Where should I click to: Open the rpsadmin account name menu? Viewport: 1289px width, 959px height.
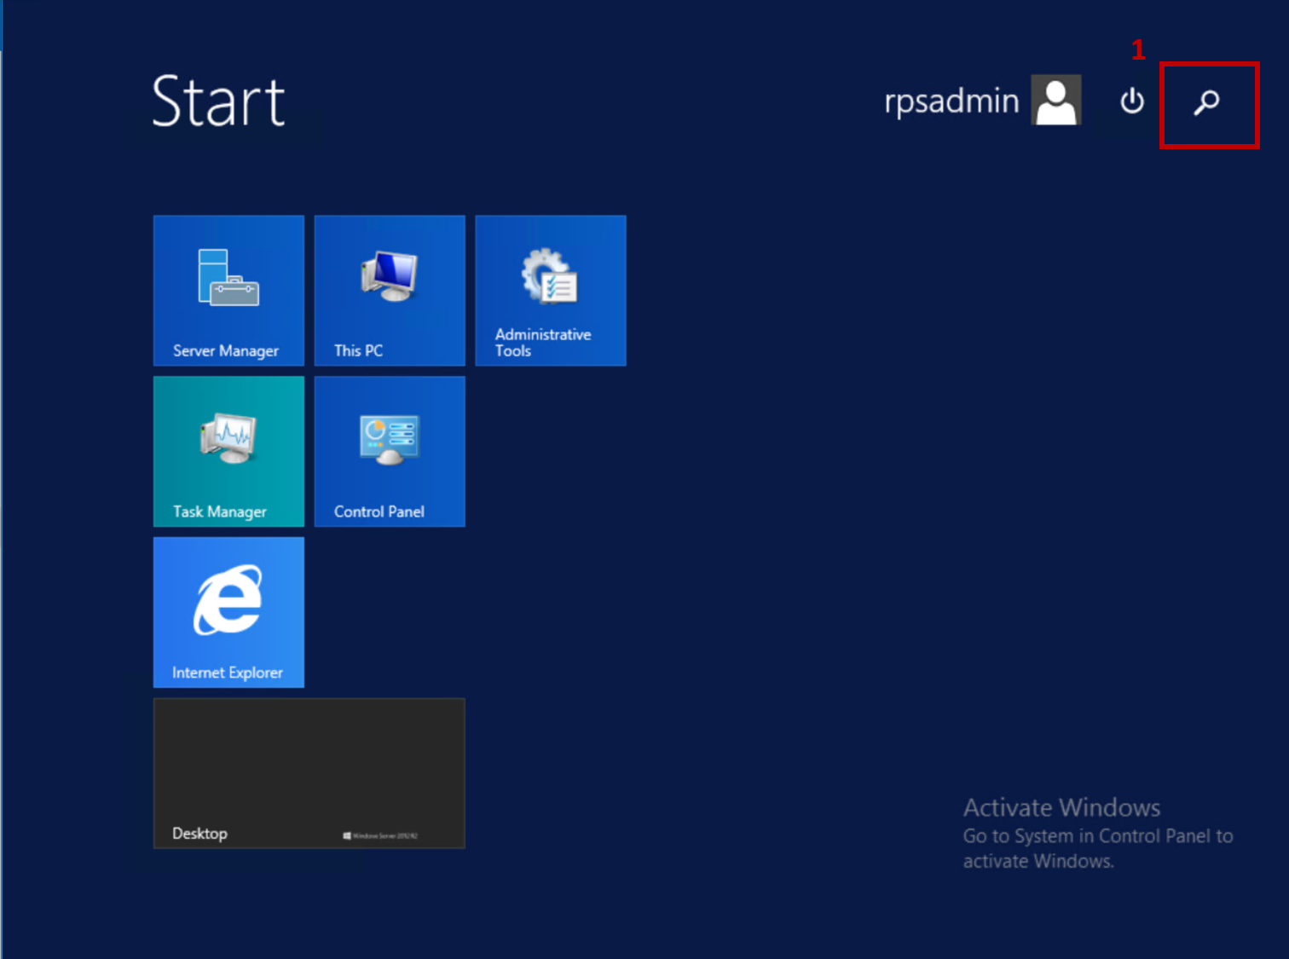(x=951, y=101)
